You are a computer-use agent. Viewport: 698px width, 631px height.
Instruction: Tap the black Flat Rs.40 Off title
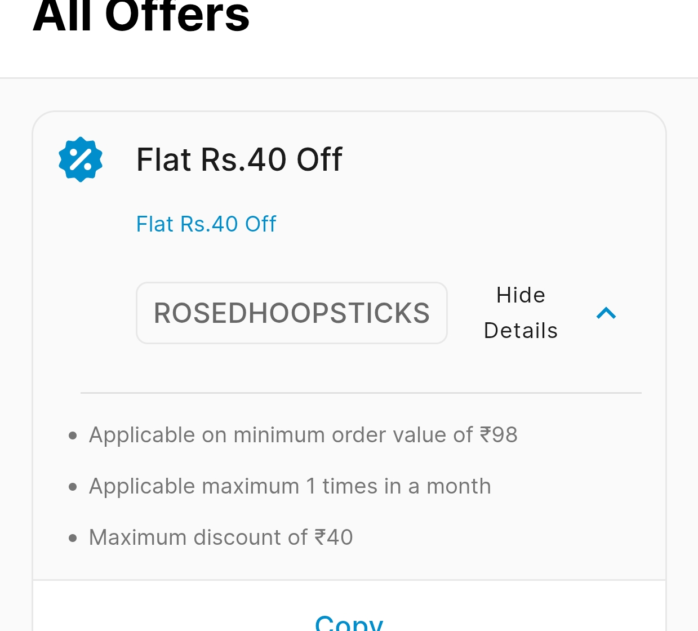(x=239, y=159)
